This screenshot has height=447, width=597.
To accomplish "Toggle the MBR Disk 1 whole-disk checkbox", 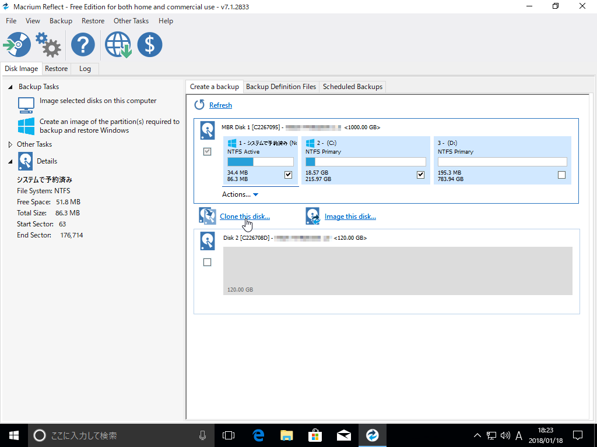I will pos(207,152).
